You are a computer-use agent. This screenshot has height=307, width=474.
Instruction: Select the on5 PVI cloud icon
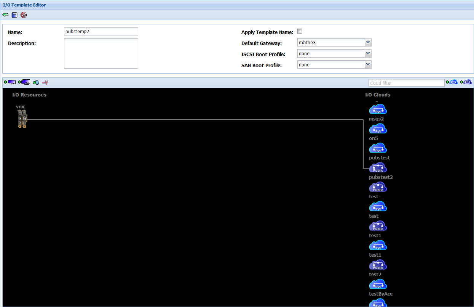click(378, 129)
